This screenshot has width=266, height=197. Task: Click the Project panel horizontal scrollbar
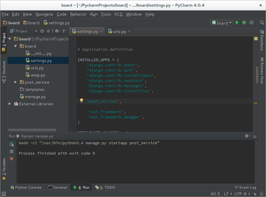coord(32,130)
